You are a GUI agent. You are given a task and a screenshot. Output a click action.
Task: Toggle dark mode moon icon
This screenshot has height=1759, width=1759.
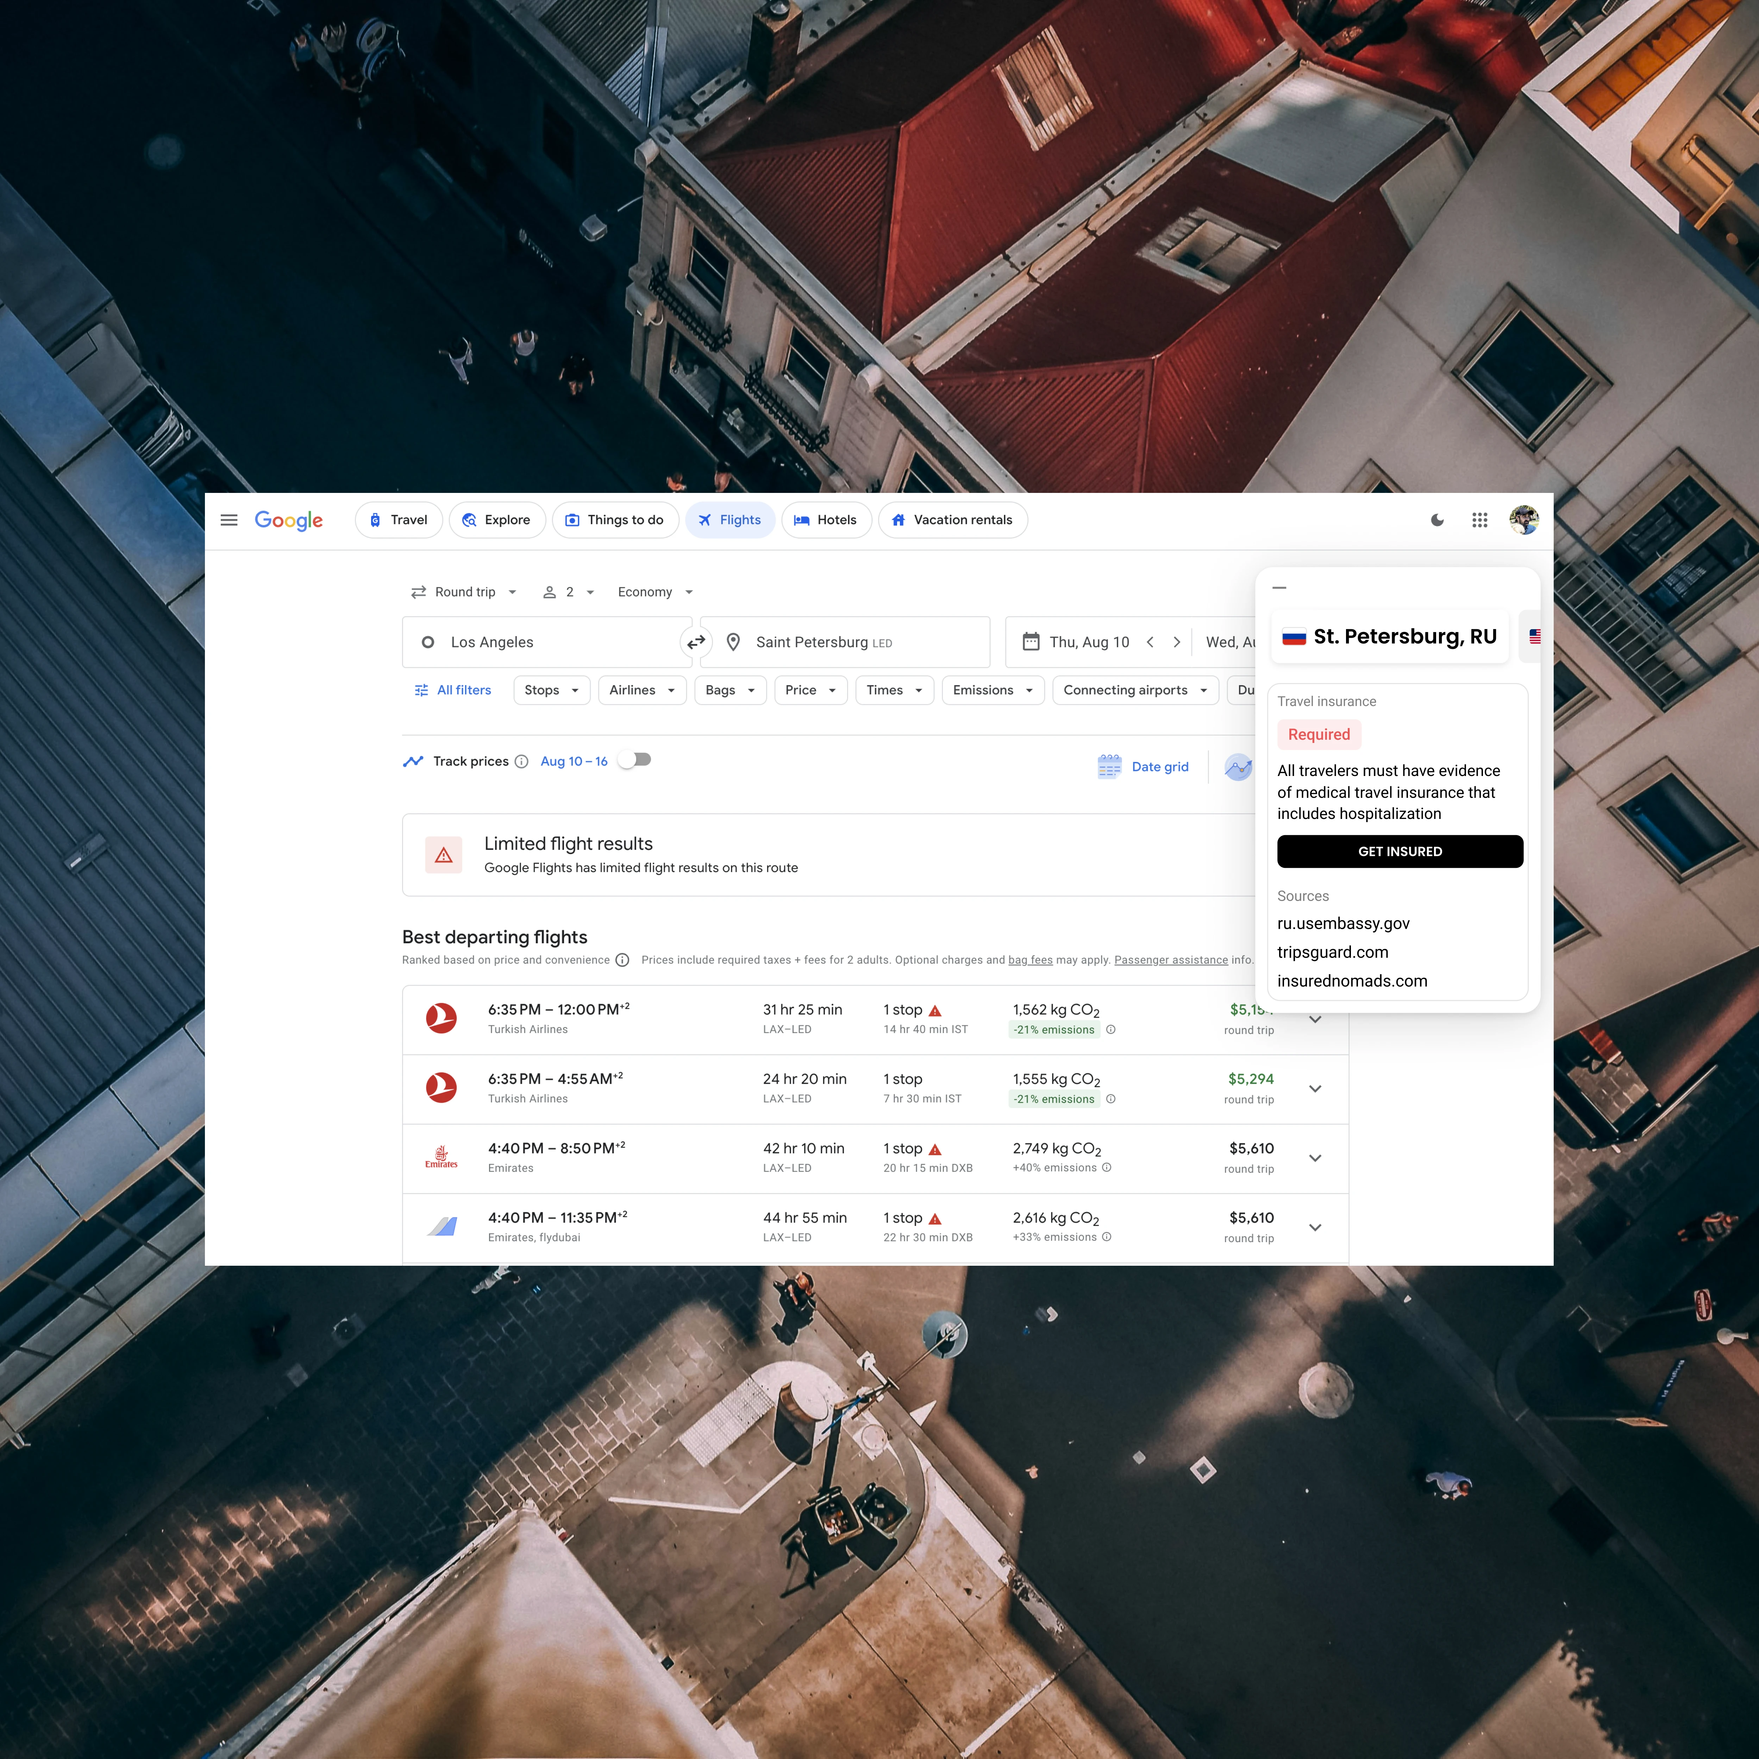coord(1437,520)
